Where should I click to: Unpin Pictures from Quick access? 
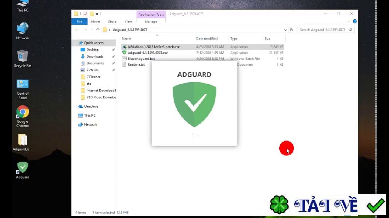(113, 70)
